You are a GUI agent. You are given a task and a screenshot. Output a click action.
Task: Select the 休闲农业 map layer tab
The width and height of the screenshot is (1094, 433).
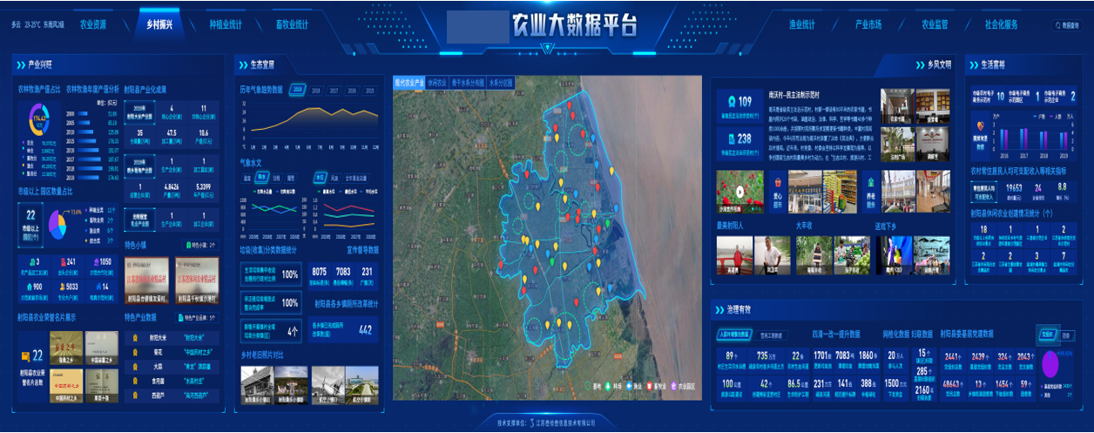(437, 83)
